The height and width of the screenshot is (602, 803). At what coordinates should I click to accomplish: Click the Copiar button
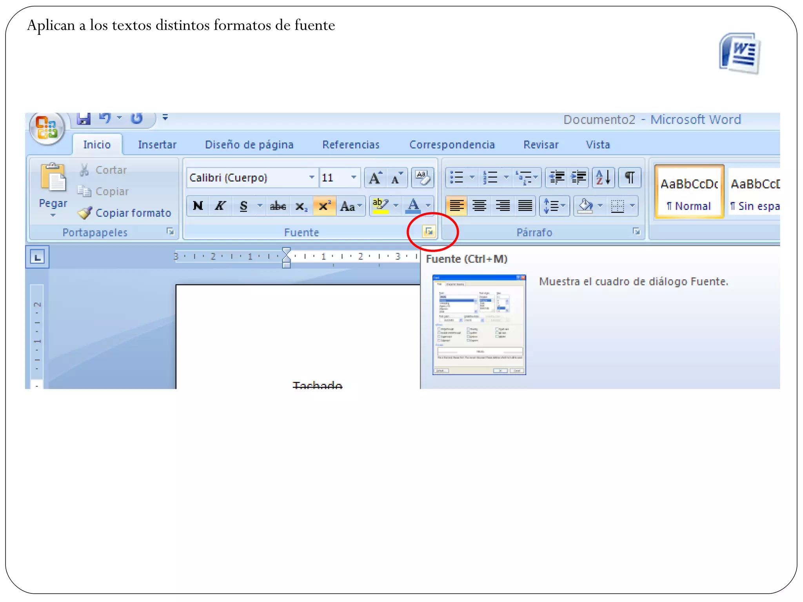(x=103, y=191)
